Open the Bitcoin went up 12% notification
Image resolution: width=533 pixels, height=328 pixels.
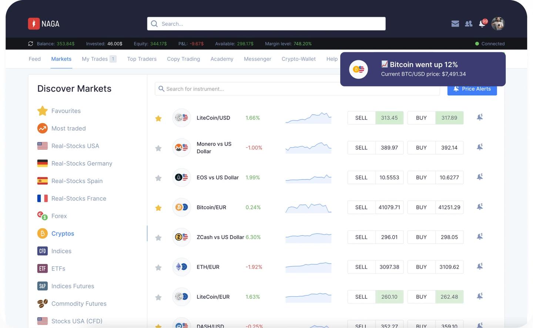(x=423, y=69)
